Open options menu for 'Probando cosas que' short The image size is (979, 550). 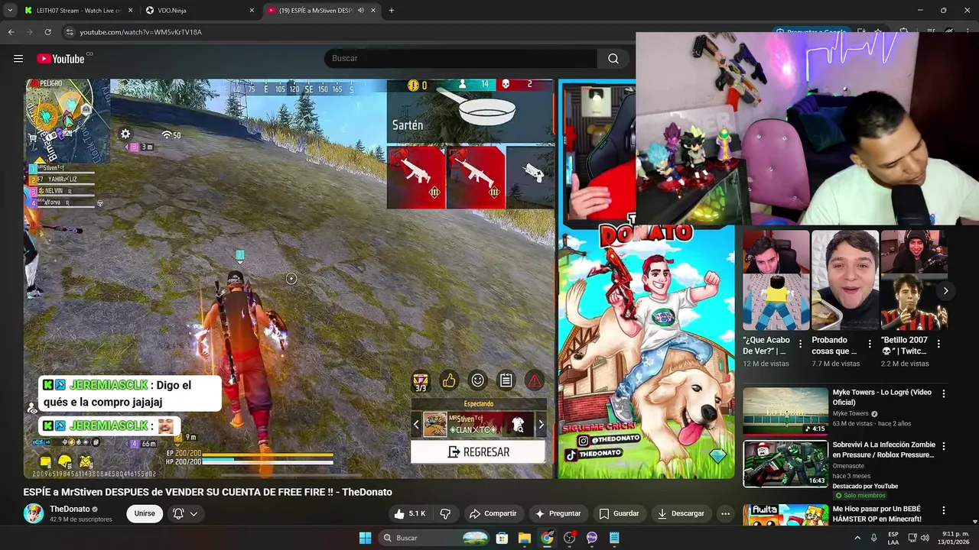(869, 344)
